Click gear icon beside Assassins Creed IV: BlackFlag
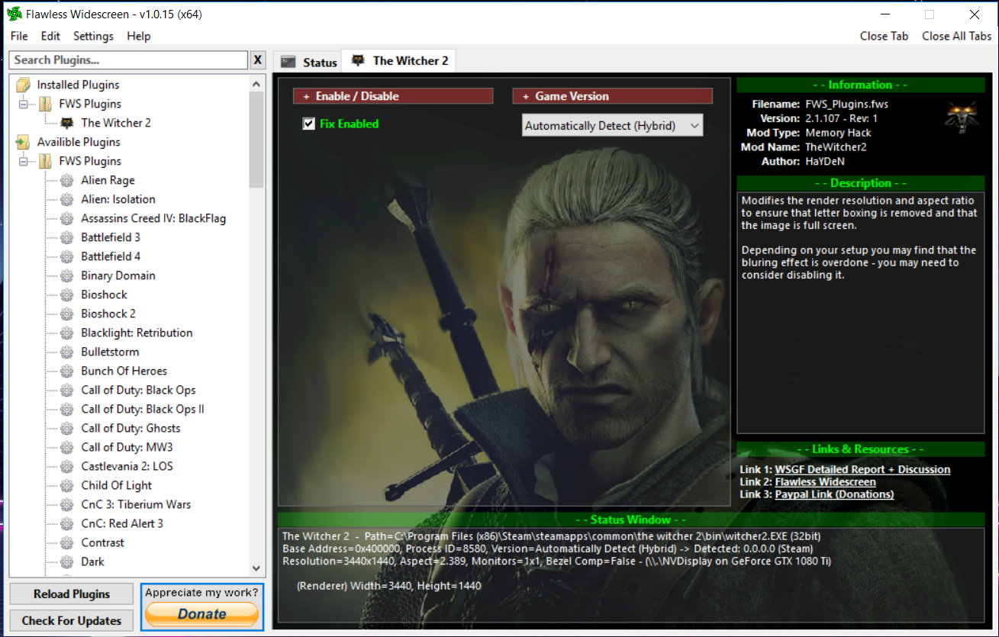999x637 pixels. [67, 218]
